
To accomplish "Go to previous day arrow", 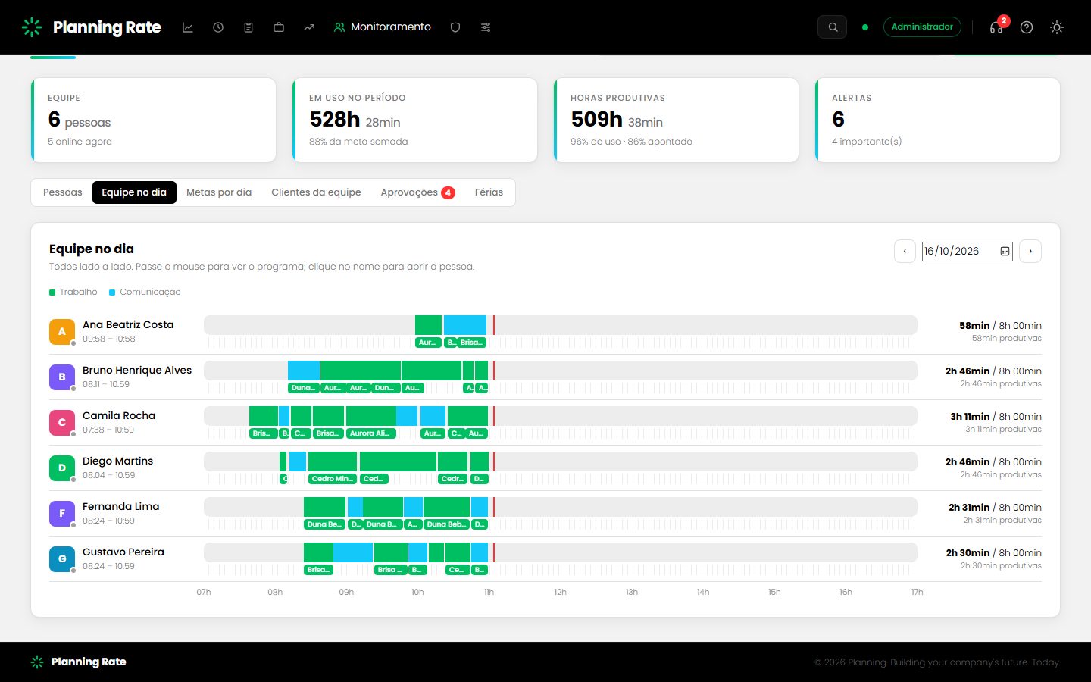I will [x=905, y=251].
